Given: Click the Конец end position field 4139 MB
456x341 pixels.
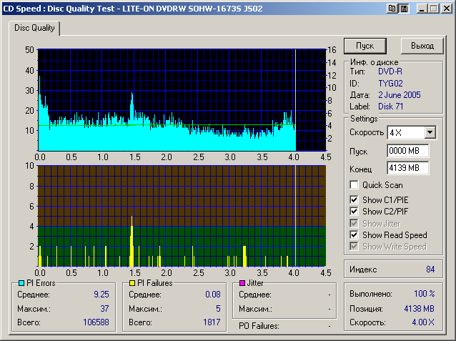Looking at the screenshot, I should [407, 168].
